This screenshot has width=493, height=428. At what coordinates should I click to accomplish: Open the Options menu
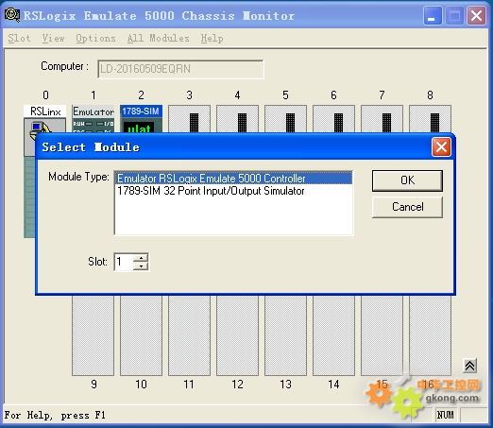[x=95, y=39]
